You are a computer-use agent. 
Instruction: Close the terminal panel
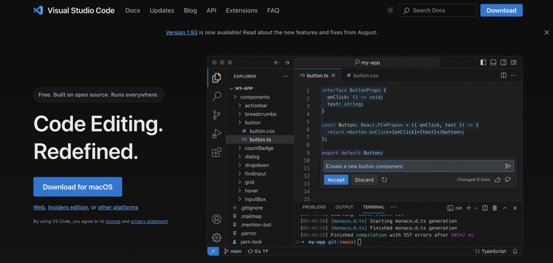[515, 207]
